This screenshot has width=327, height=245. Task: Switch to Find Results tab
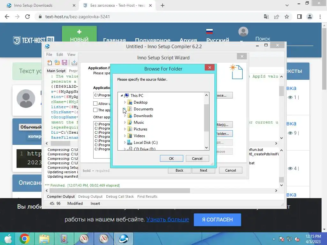[147, 197]
